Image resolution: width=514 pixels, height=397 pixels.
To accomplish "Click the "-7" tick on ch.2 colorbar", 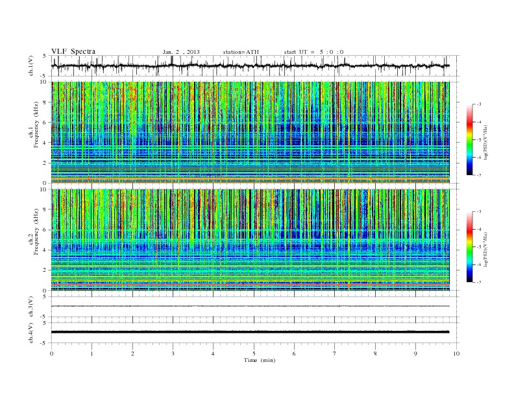I will (x=479, y=282).
